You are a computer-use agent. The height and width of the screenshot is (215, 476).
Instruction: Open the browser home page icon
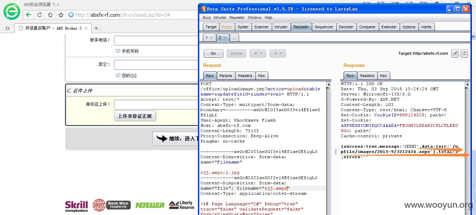click(x=50, y=15)
